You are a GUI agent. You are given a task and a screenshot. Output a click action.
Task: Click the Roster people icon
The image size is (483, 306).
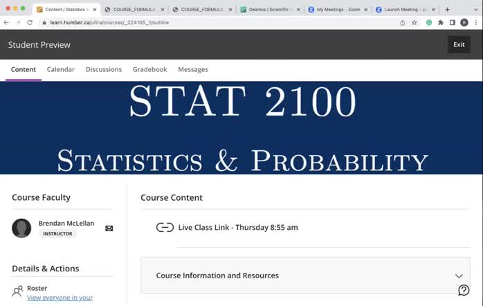click(x=17, y=292)
